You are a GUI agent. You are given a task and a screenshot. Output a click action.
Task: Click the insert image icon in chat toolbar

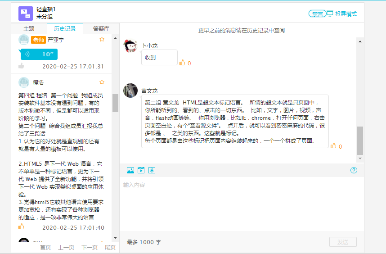click(x=130, y=170)
